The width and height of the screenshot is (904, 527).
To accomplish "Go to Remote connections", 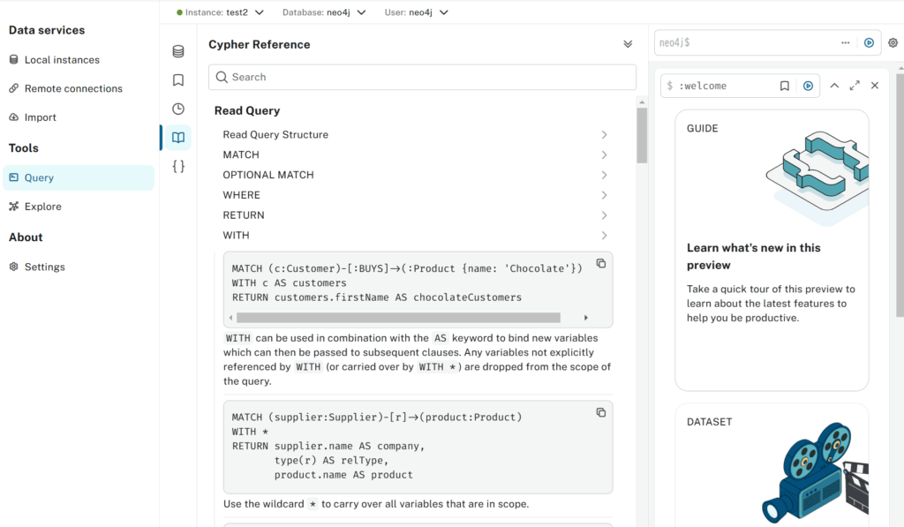I will click(x=79, y=88).
